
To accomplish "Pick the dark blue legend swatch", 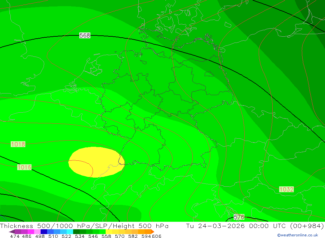I will click(x=44, y=232).
